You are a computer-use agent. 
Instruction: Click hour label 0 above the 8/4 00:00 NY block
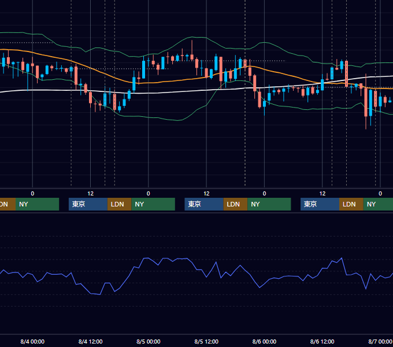(32, 194)
